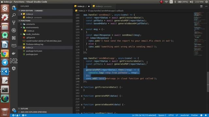
Task: Open the Debug view in activity bar
Action: click(x=14, y=30)
